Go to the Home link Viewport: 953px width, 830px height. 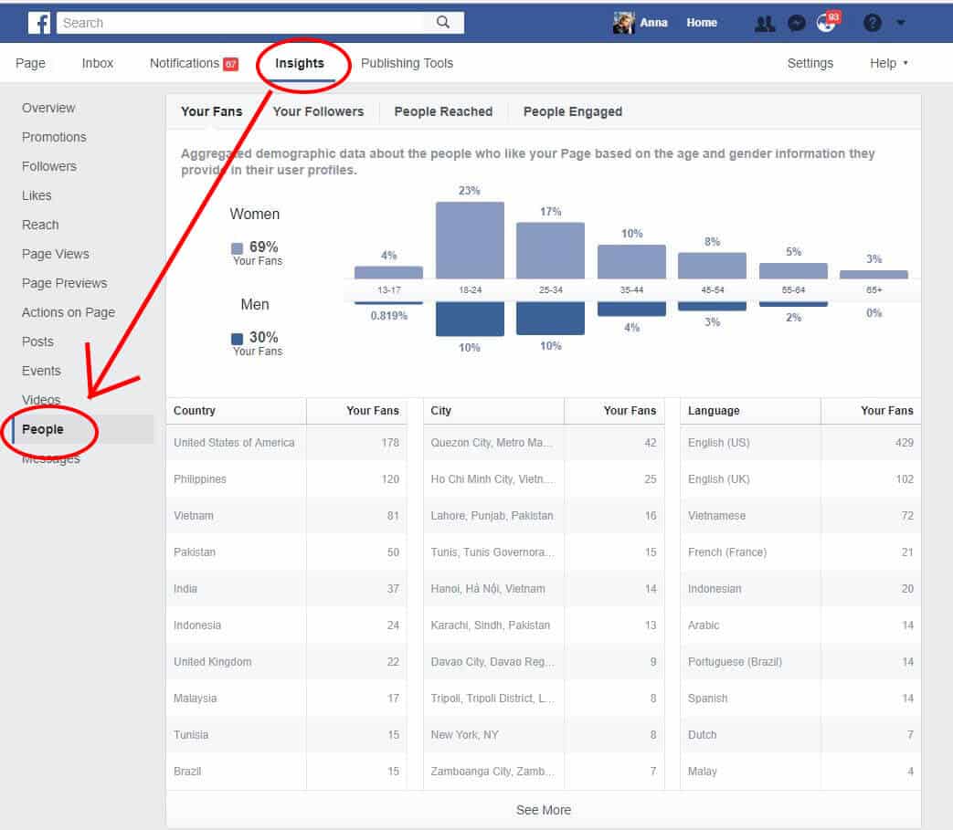click(x=702, y=23)
